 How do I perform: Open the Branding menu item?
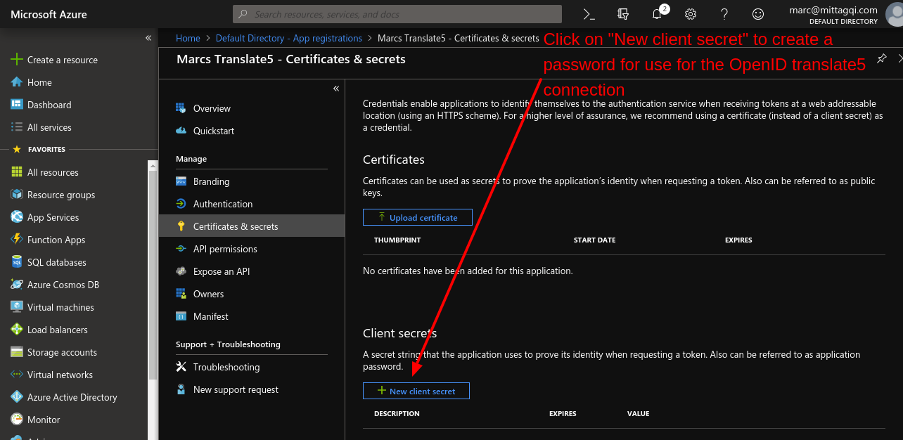(x=252, y=181)
